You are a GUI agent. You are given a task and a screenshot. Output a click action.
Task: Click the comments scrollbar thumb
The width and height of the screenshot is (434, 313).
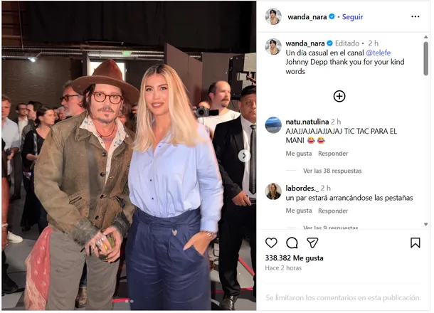425,58
